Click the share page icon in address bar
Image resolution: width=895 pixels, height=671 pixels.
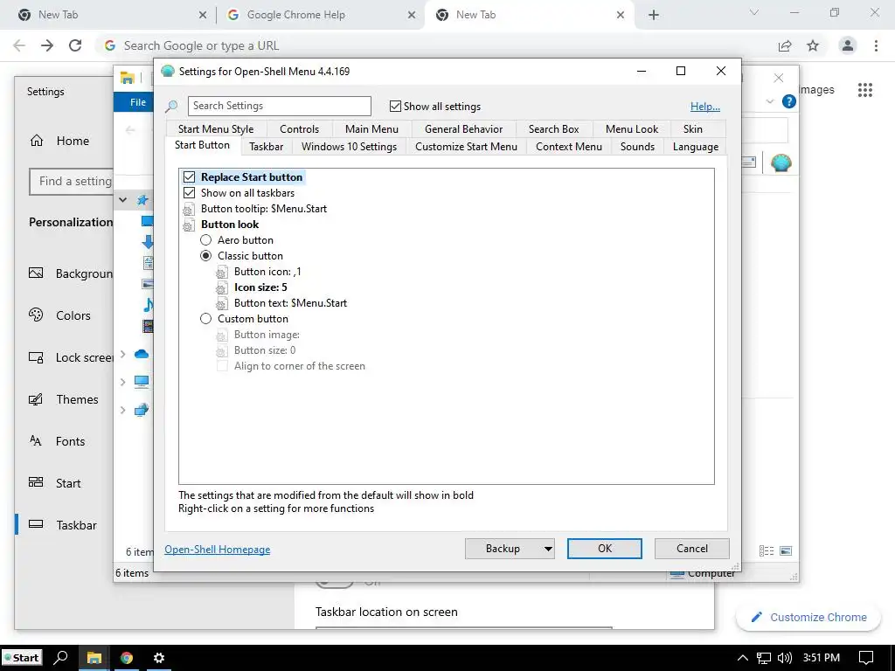[x=785, y=45]
